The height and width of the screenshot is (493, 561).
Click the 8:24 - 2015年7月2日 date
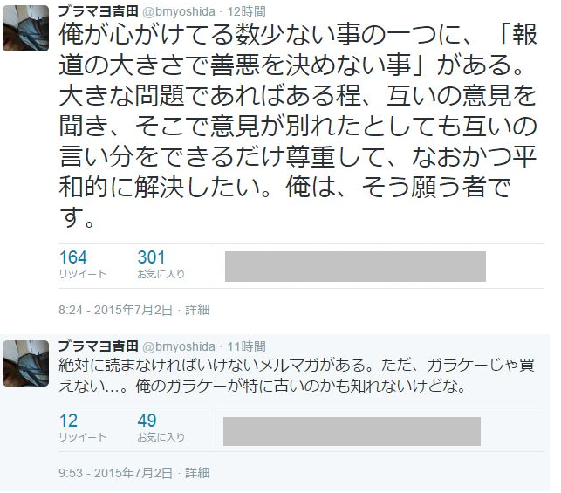tap(115, 310)
